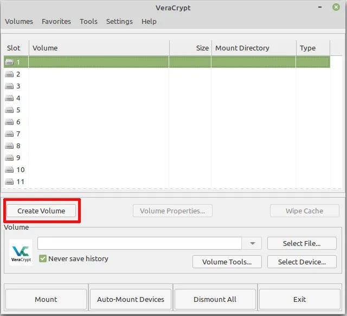Exit VeraCrypt using the Exit button

click(300, 299)
